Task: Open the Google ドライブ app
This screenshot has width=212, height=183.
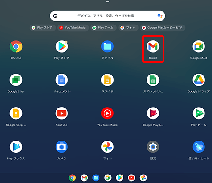Action: pyautogui.click(x=199, y=80)
